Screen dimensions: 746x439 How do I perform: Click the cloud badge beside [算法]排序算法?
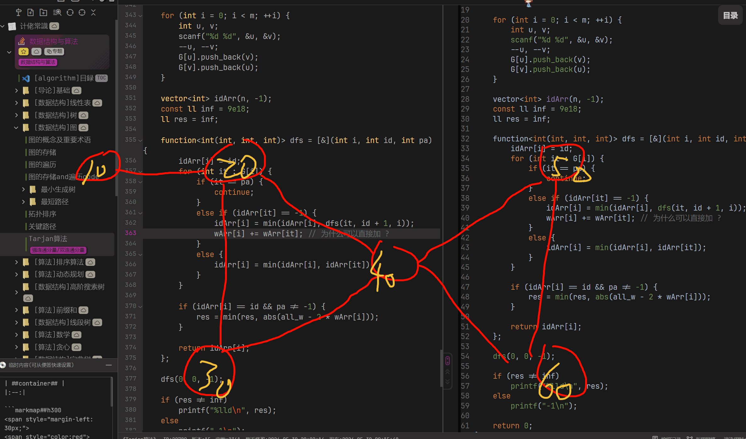91,262
